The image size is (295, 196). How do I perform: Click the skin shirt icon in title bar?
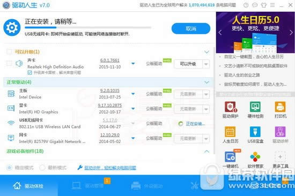[263, 5]
